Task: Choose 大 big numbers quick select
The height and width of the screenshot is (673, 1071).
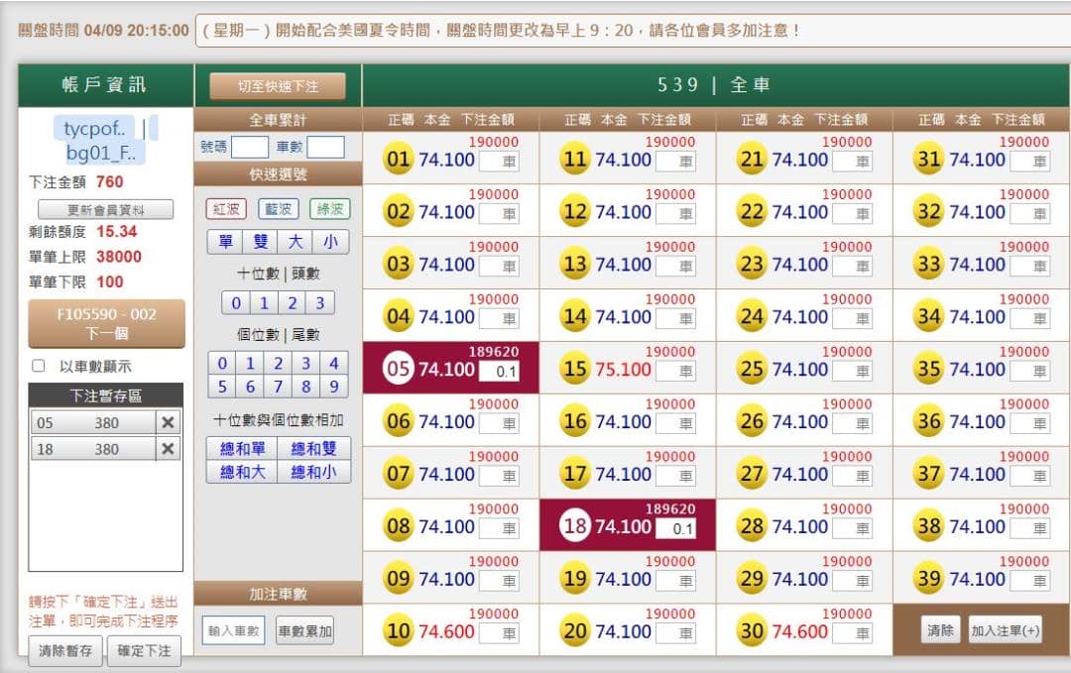Action: [x=296, y=242]
